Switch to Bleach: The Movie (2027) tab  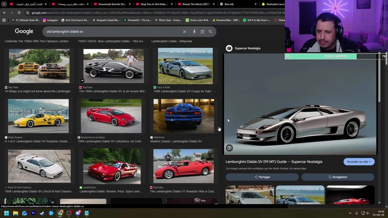pos(196,4)
